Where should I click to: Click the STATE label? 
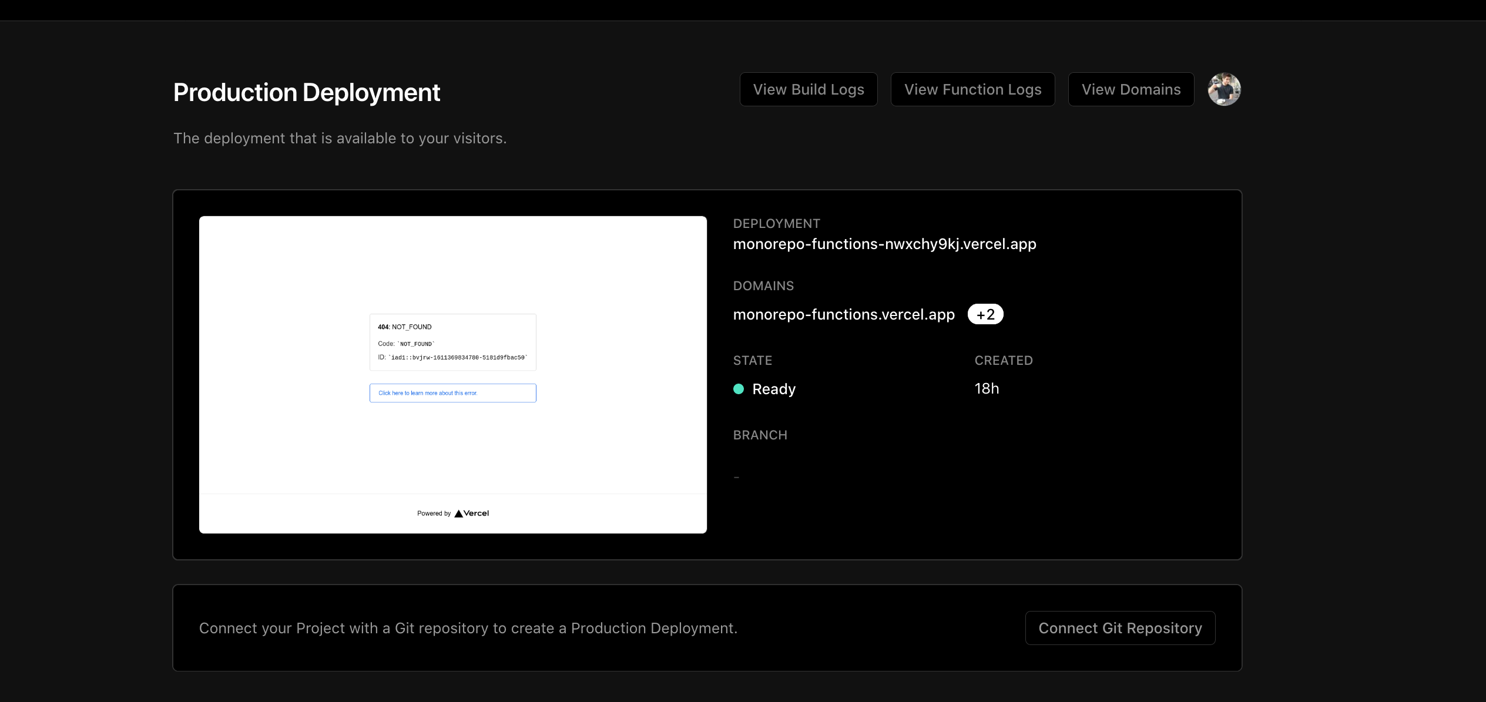click(753, 361)
